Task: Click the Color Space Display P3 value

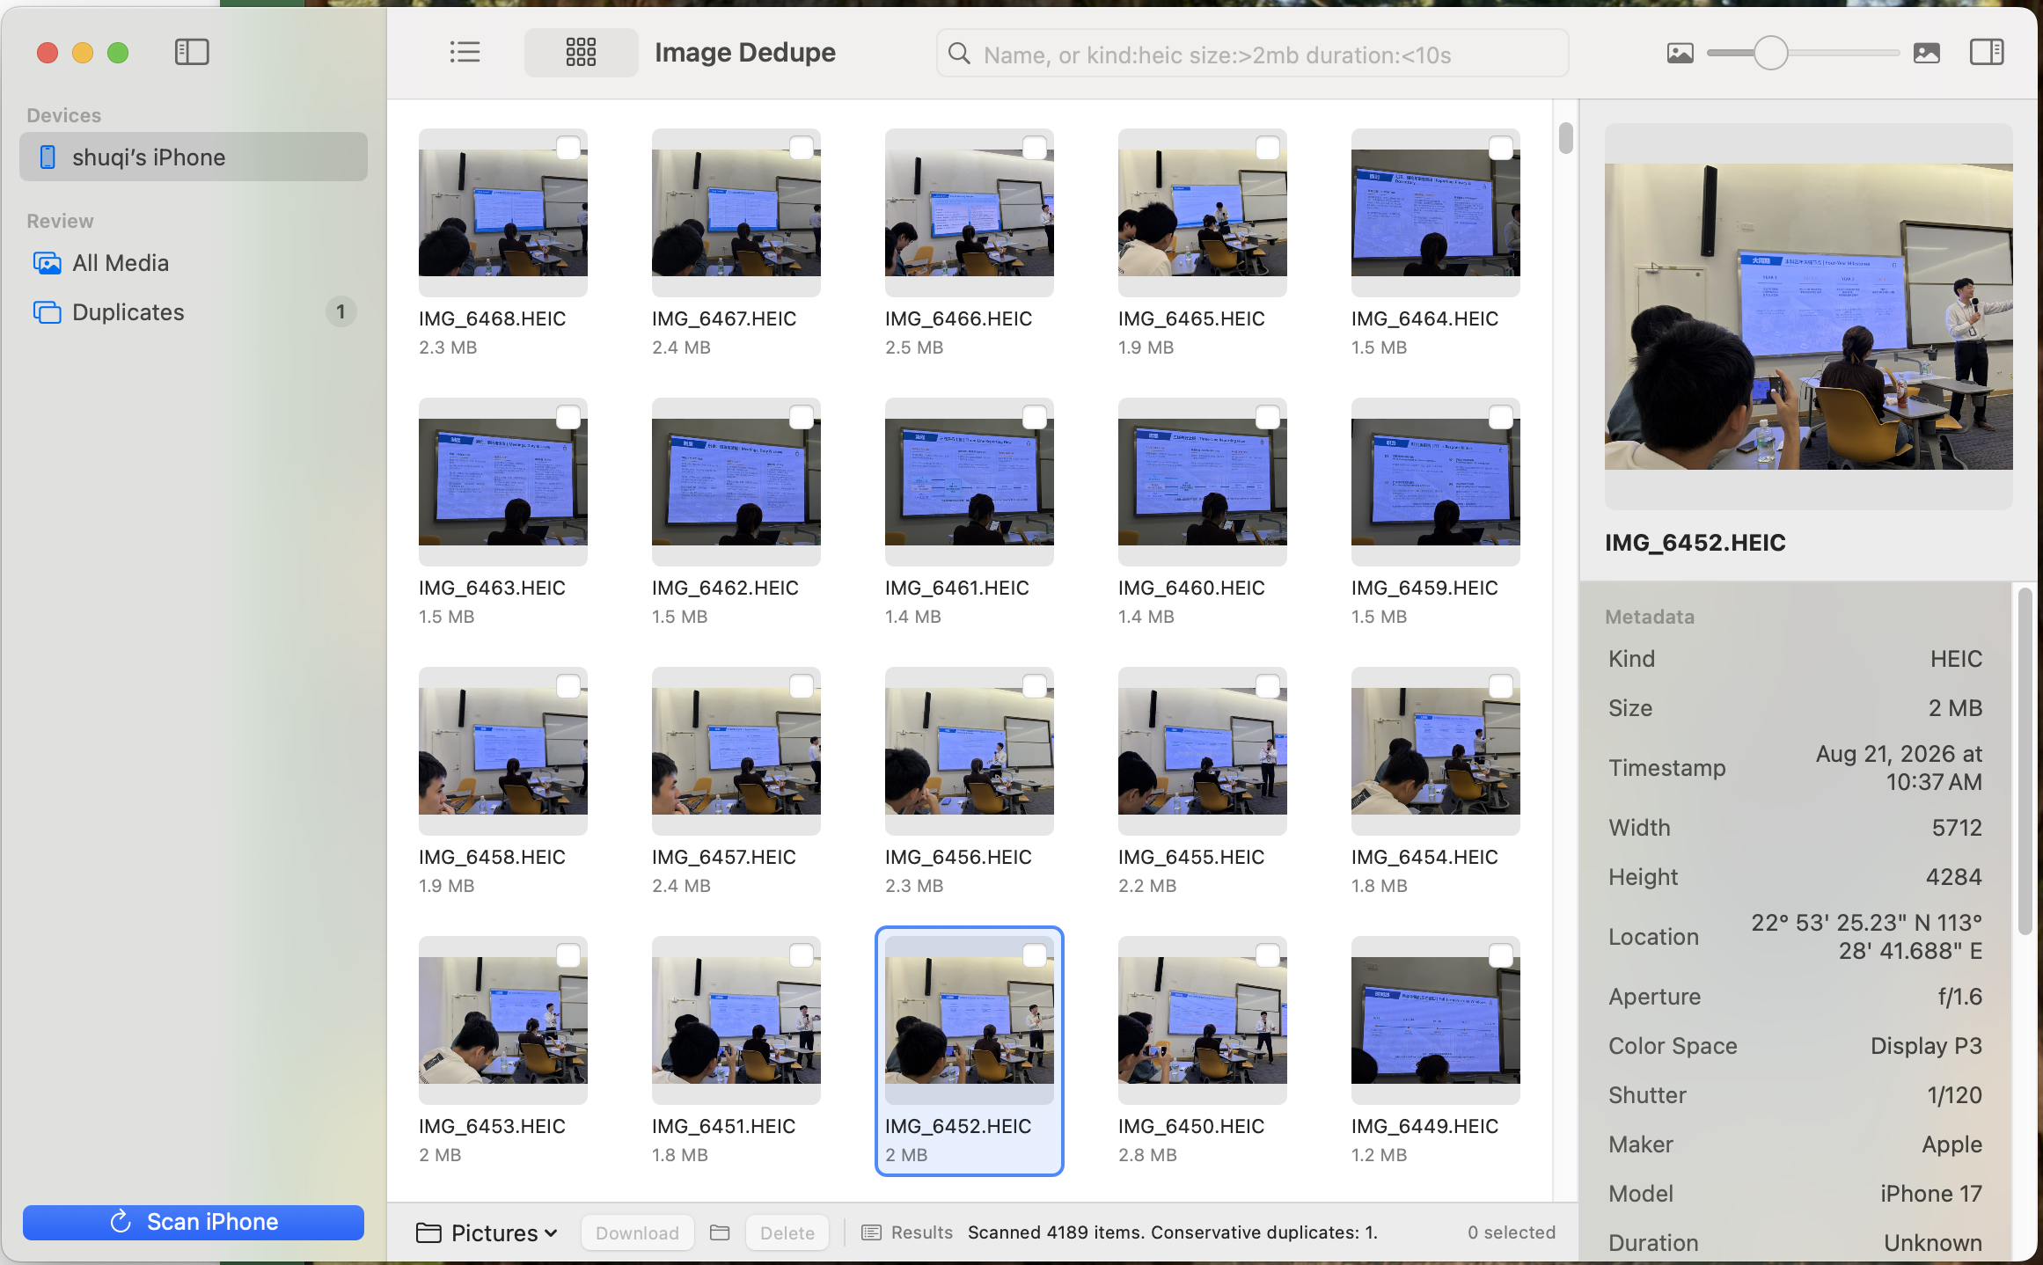Action: (x=1926, y=1046)
